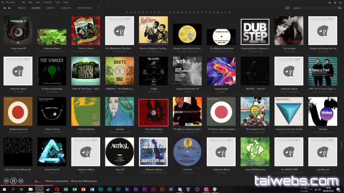The width and height of the screenshot is (344, 193).
Task: Open the Tools menu
Action: (x=58, y=2)
